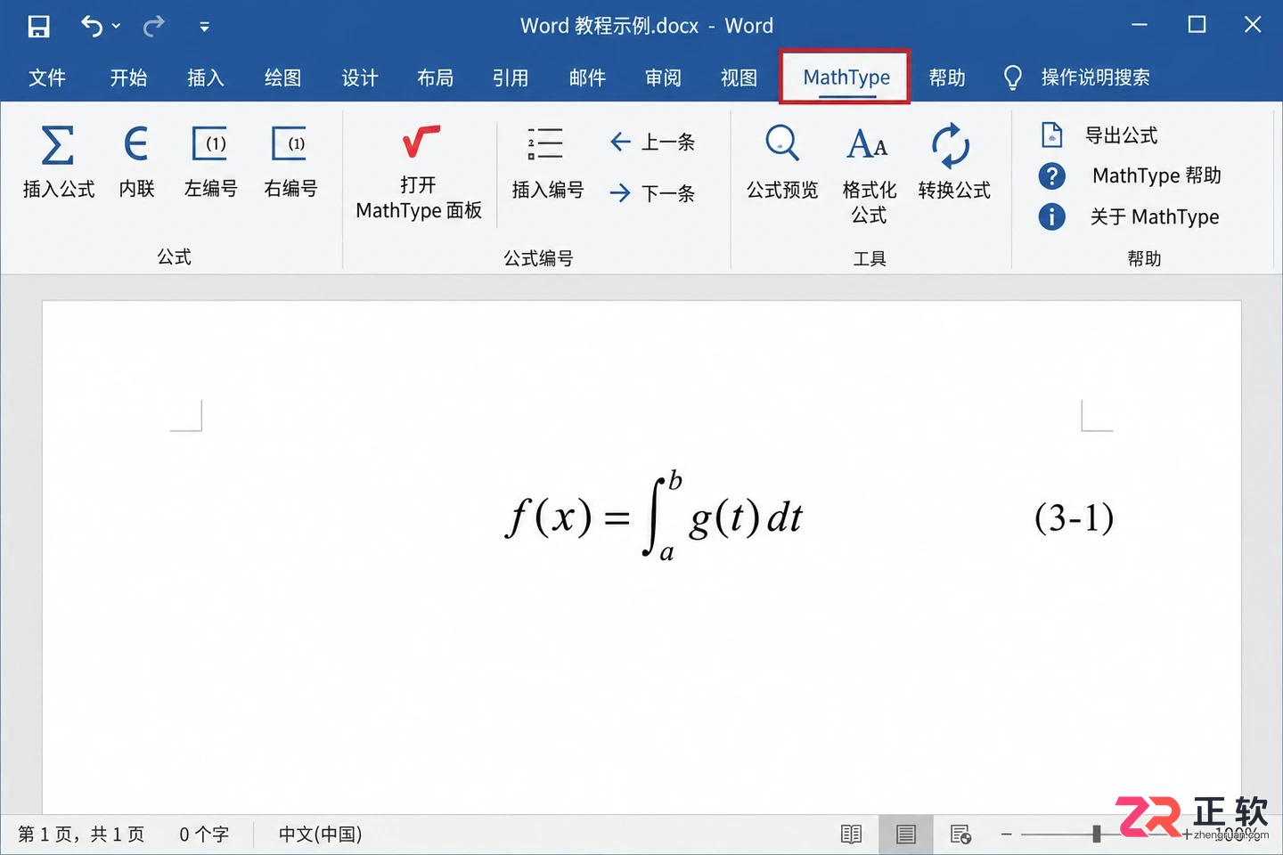Switch to the 布局 tab
This screenshot has width=1283, height=855.
coord(435,77)
